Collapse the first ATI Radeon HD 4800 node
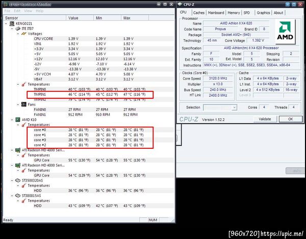The width and height of the screenshot is (306, 239). 12,150
